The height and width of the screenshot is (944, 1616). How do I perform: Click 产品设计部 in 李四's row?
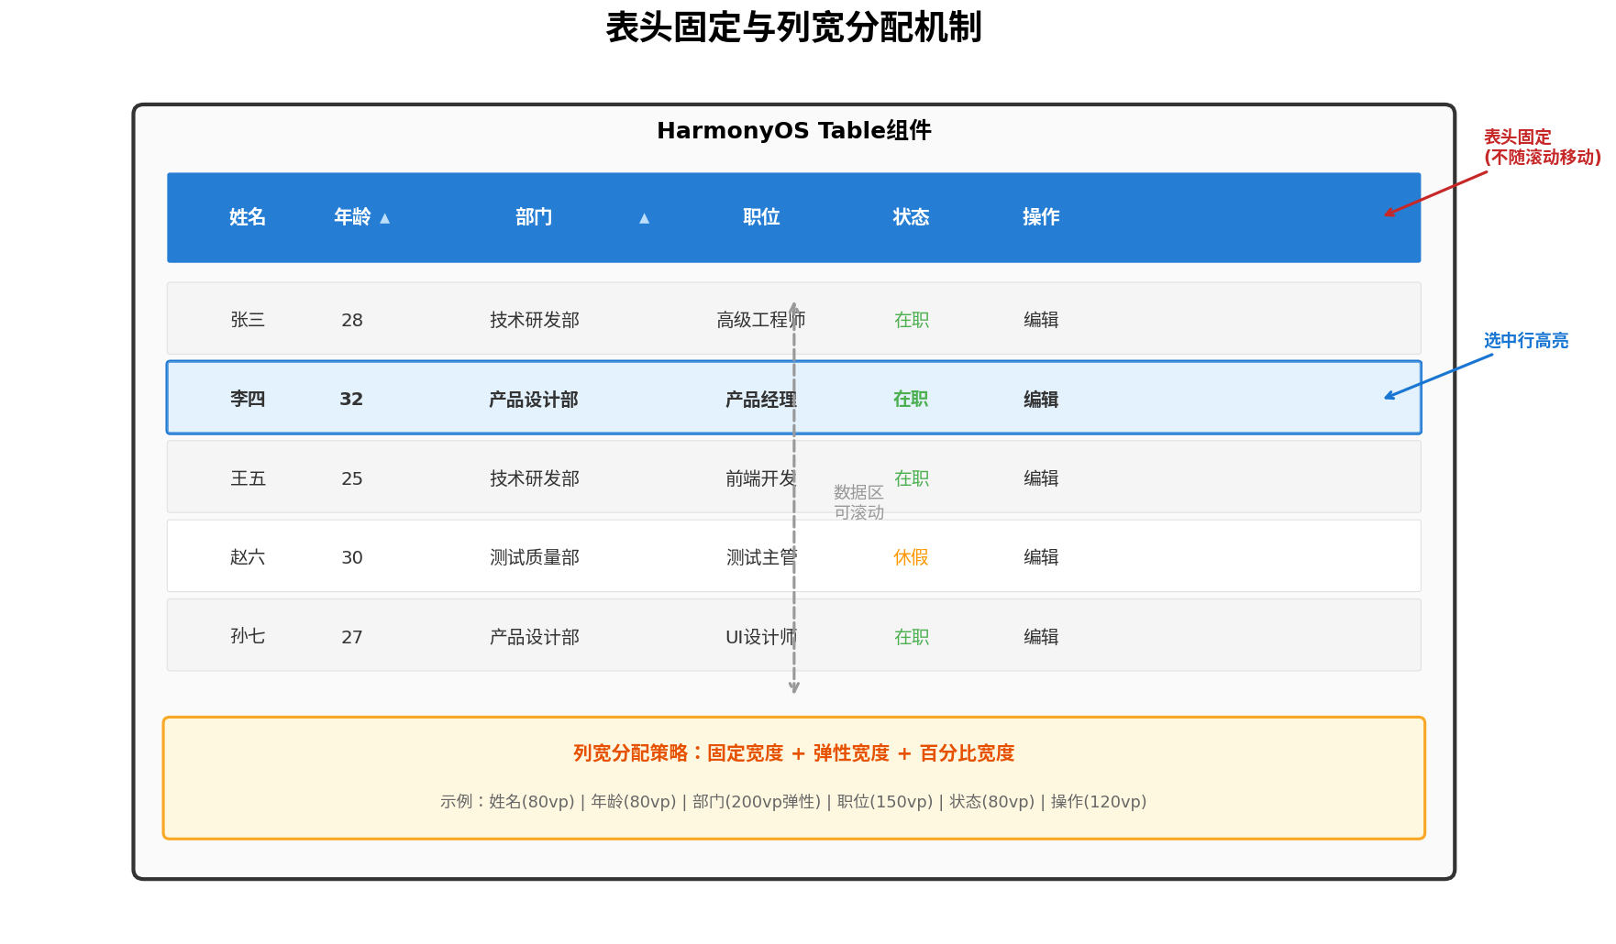pos(534,400)
